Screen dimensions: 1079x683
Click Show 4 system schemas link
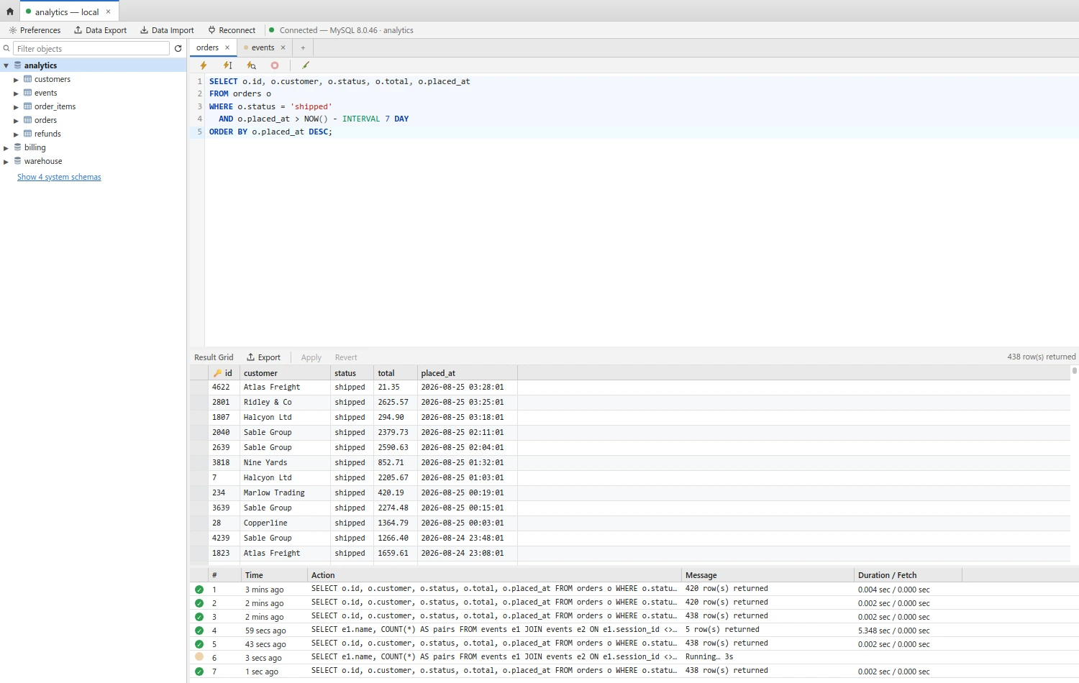59,177
